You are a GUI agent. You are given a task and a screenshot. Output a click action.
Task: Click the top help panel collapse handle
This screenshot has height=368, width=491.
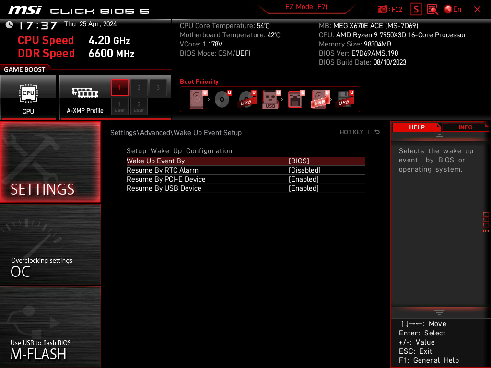pos(439,136)
